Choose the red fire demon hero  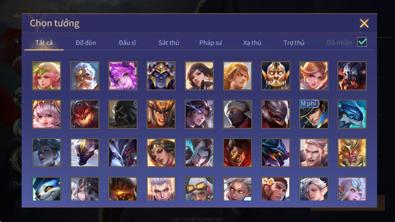pyautogui.click(x=85, y=114)
